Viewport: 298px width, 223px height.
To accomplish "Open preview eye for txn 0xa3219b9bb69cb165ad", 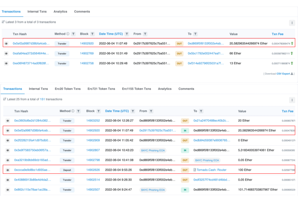I will [7, 160].
